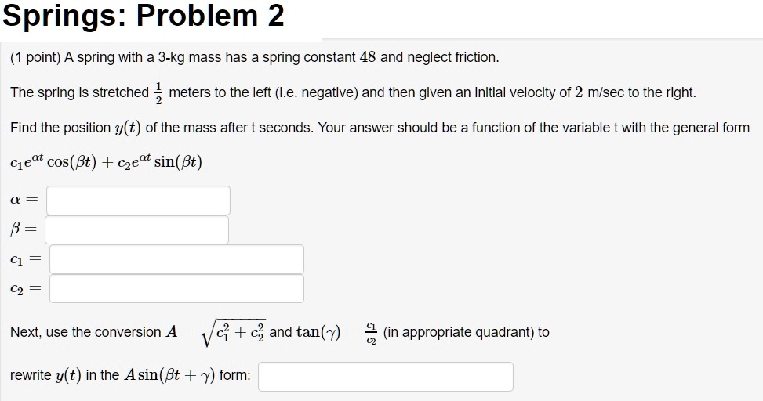Select the c2 = label text
The width and height of the screenshot is (763, 401).
click(x=25, y=290)
